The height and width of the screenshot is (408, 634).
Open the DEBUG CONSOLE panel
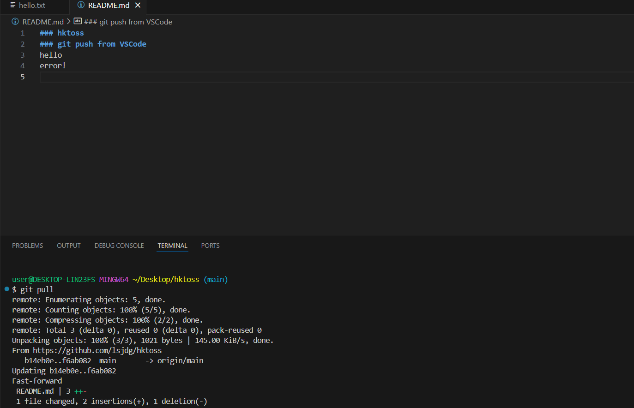(119, 246)
